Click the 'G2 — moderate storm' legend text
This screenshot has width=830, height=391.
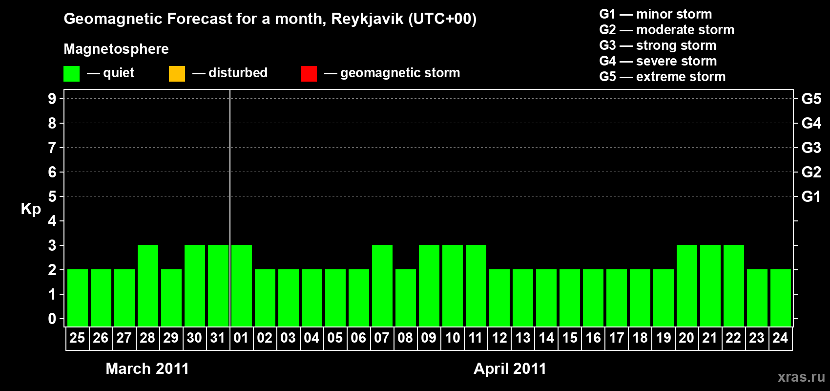click(667, 30)
